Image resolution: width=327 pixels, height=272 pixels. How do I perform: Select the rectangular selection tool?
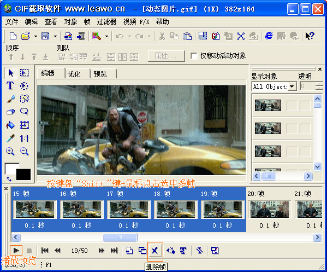(x=24, y=73)
